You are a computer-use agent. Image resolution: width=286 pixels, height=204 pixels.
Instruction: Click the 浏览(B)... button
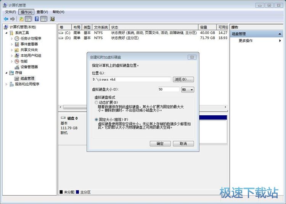pos(183,79)
